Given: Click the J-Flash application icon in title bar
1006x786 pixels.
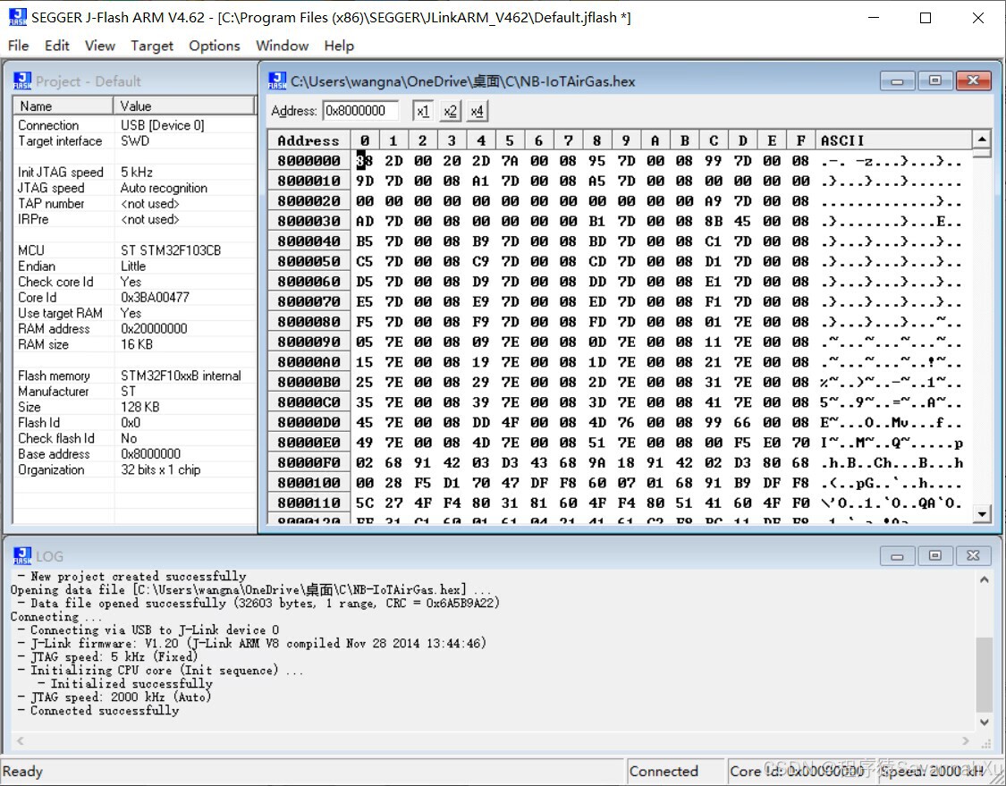Looking at the screenshot, I should [x=17, y=17].
